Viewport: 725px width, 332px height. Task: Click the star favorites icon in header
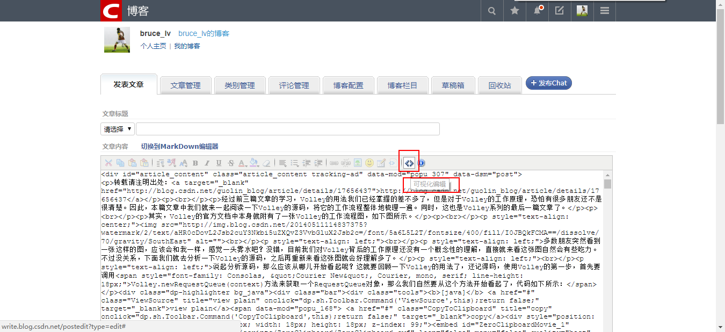(x=514, y=11)
